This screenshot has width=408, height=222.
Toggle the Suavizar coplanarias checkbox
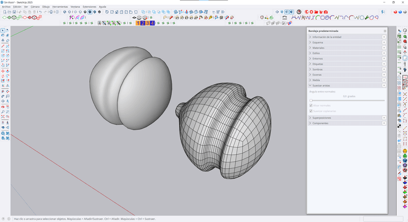pos(311,111)
